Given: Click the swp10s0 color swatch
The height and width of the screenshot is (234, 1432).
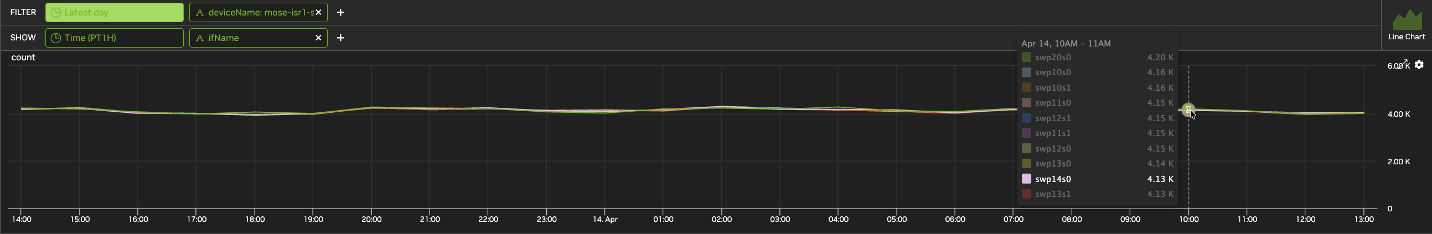Looking at the screenshot, I should tap(1027, 72).
